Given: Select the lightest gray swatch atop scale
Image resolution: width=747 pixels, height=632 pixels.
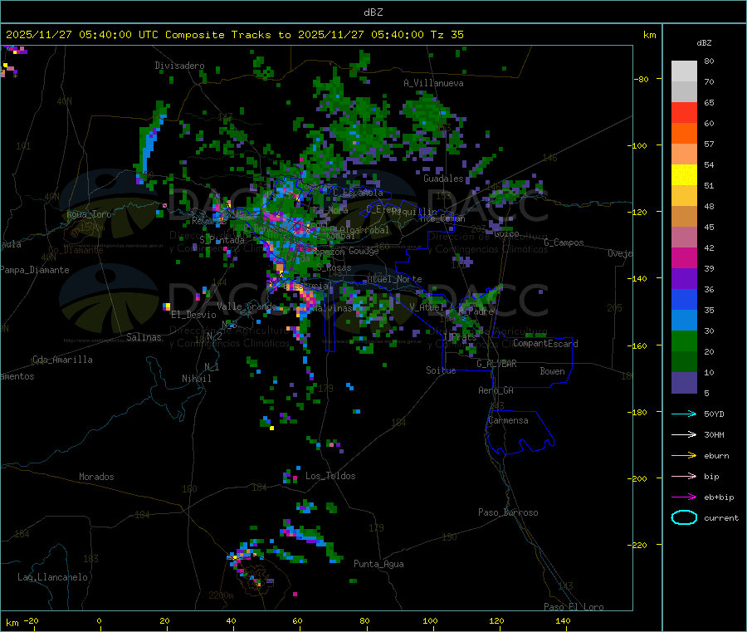Looking at the screenshot, I should (x=684, y=71).
